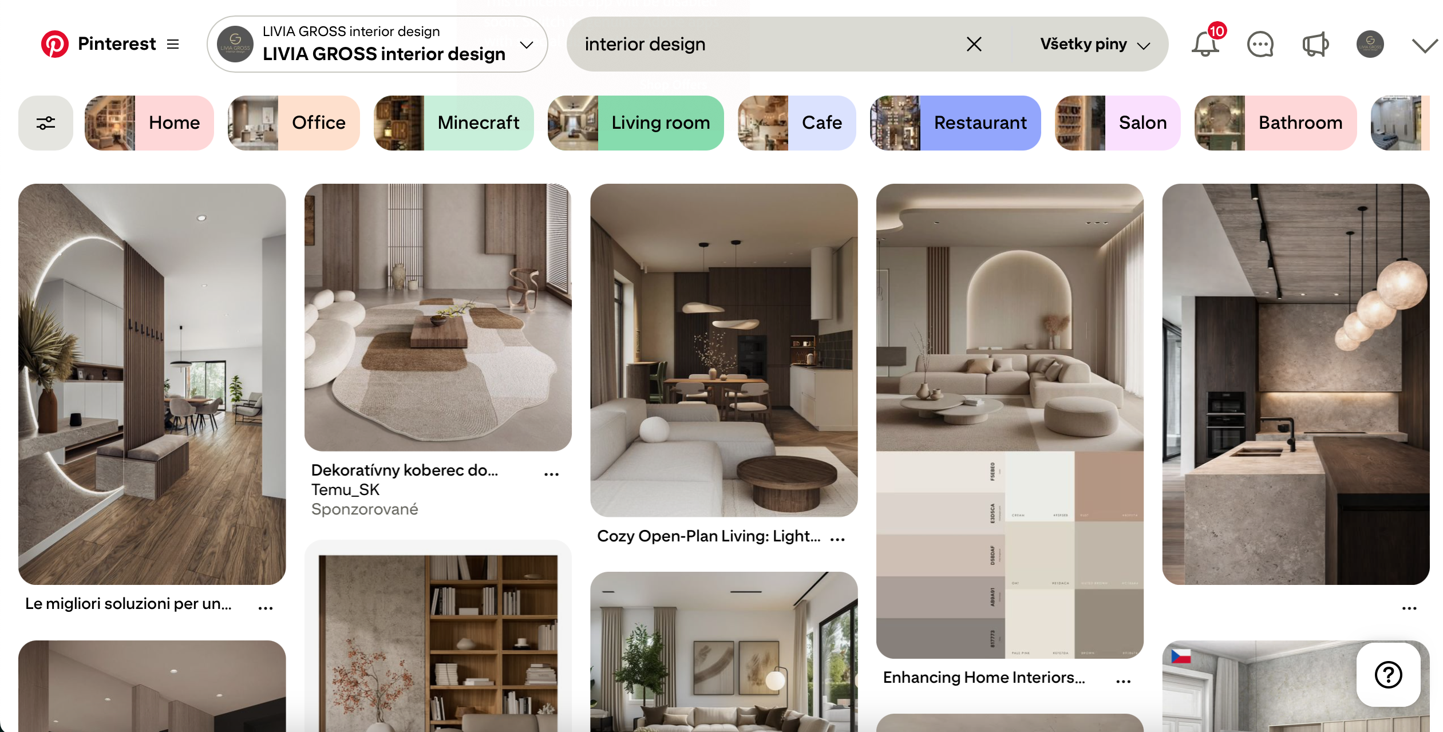1443x732 pixels.
Task: Open the notifications bell
Action: [x=1205, y=43]
